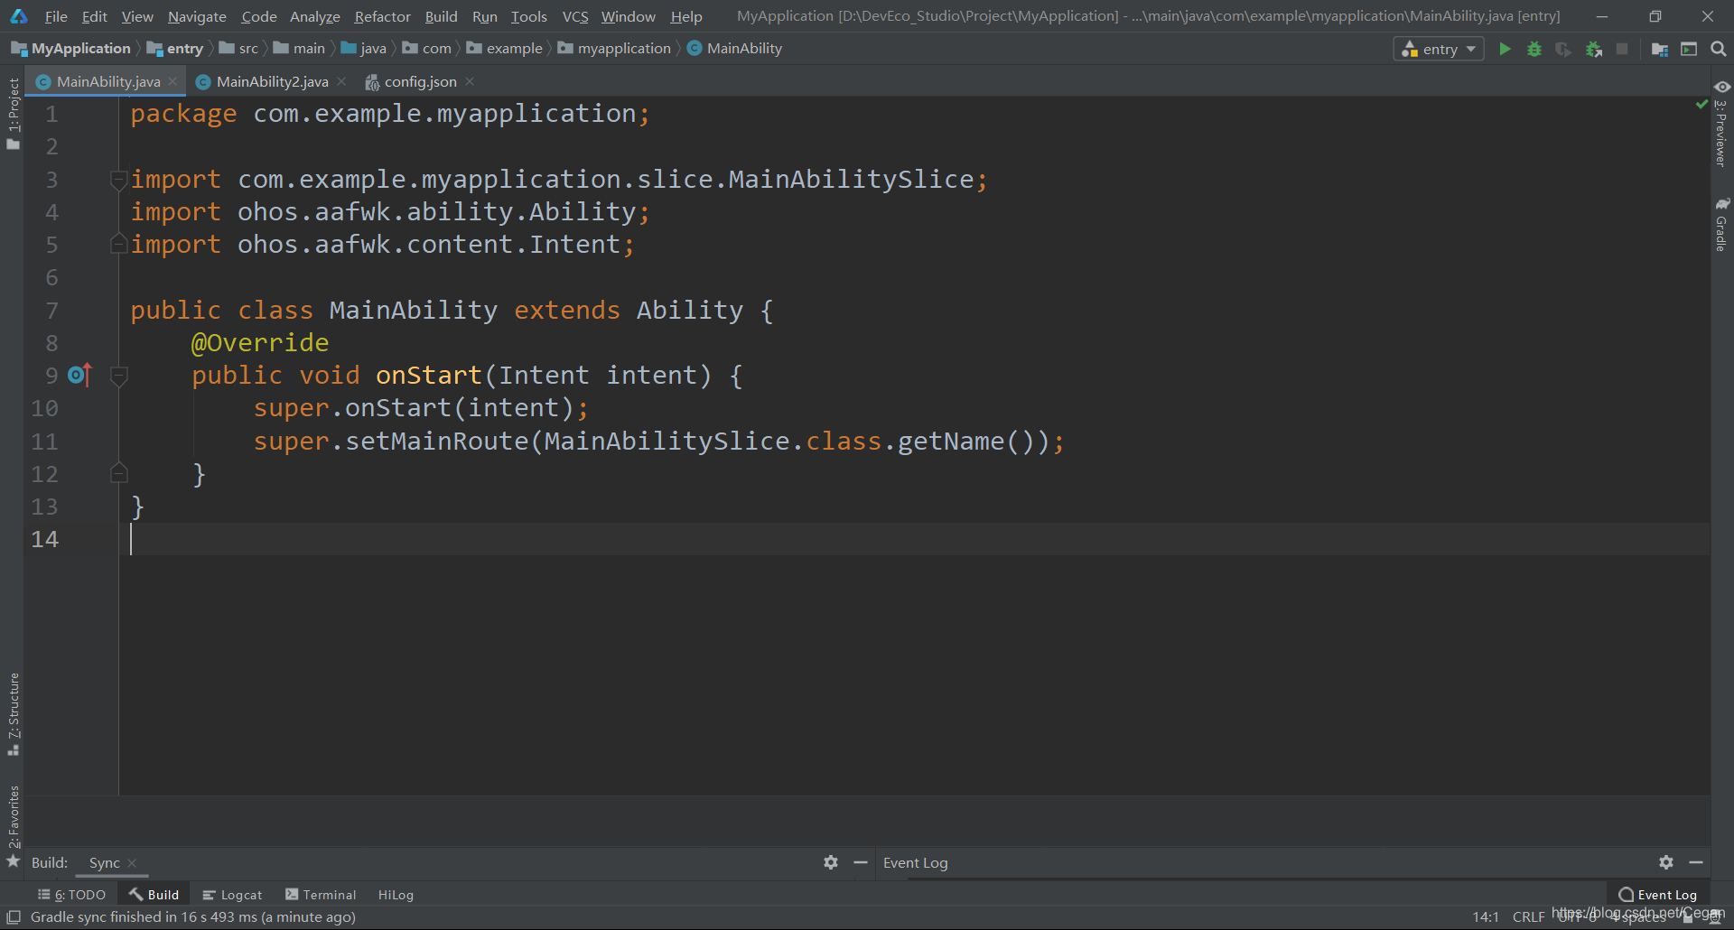Image resolution: width=1734 pixels, height=930 pixels.
Task: Click the green analysis checkmark
Action: (1701, 105)
